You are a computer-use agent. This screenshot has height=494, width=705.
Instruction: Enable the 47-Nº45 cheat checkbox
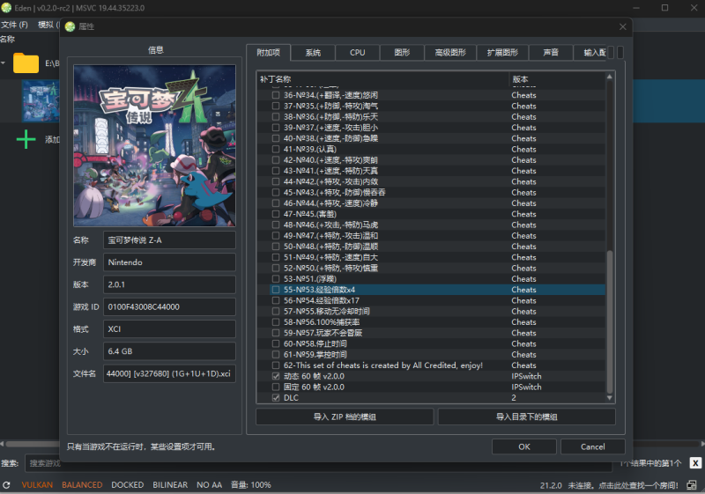(276, 214)
